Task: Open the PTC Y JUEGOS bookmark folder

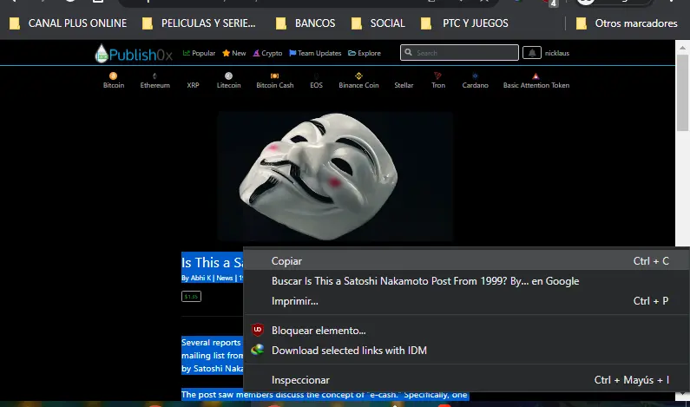Action: tap(464, 23)
